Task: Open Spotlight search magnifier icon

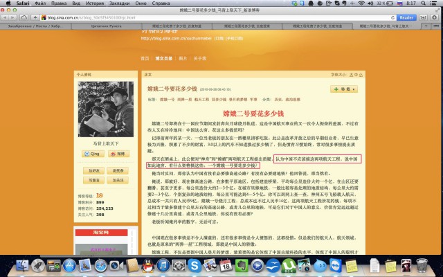Action: click(x=424, y=4)
